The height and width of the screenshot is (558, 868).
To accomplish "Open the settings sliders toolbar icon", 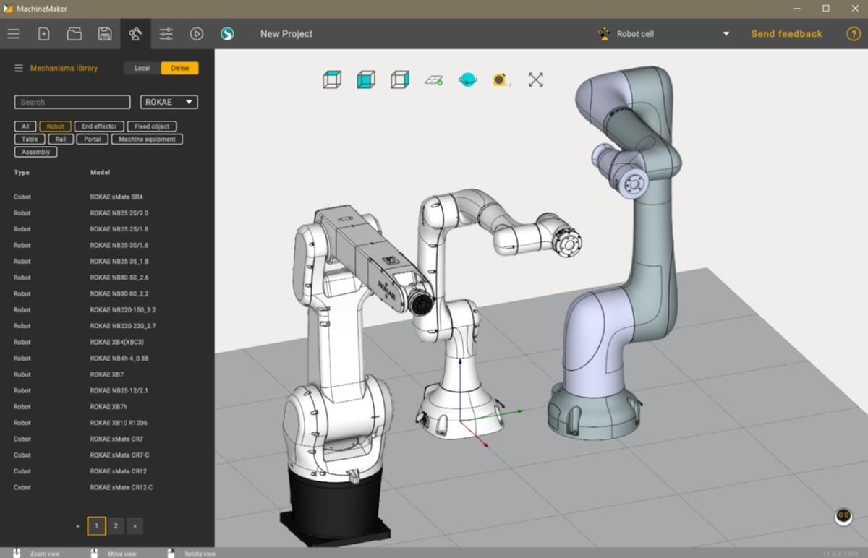I will 166,33.
